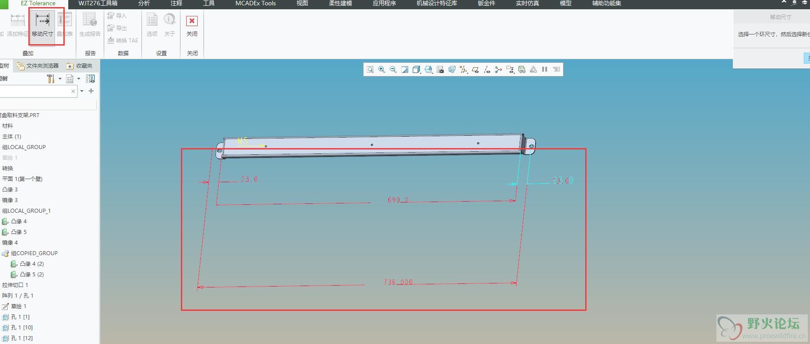Screen dimensions: 810x344
Task: Click the last greyed graphics toolbar icon
Action: click(x=556, y=69)
